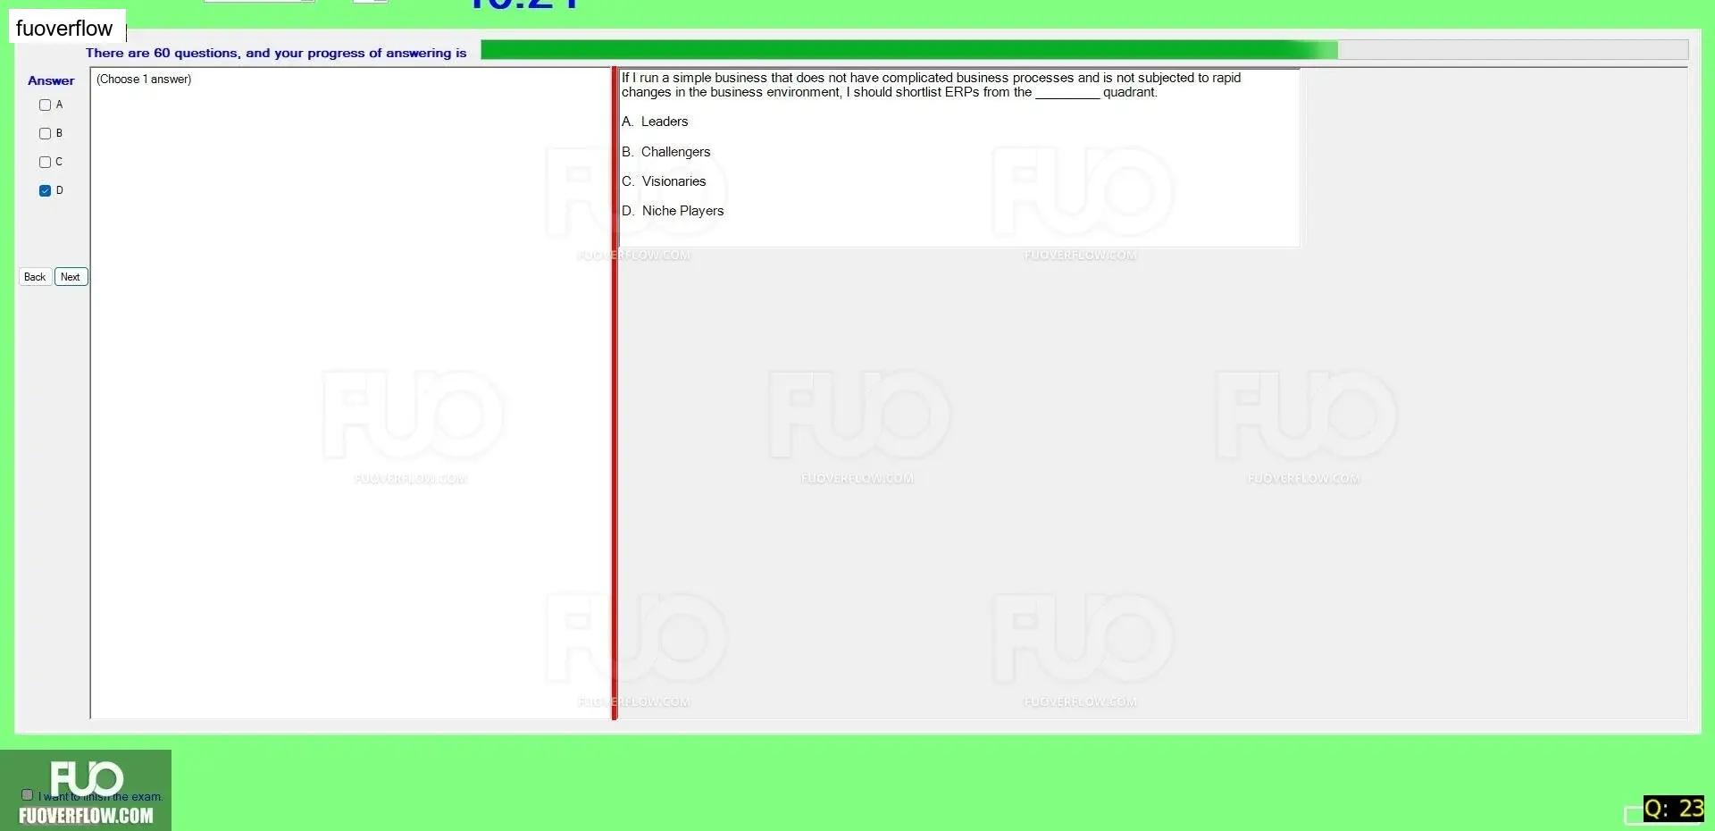Click the answering progress bar
1715x831 pixels.
[1083, 50]
